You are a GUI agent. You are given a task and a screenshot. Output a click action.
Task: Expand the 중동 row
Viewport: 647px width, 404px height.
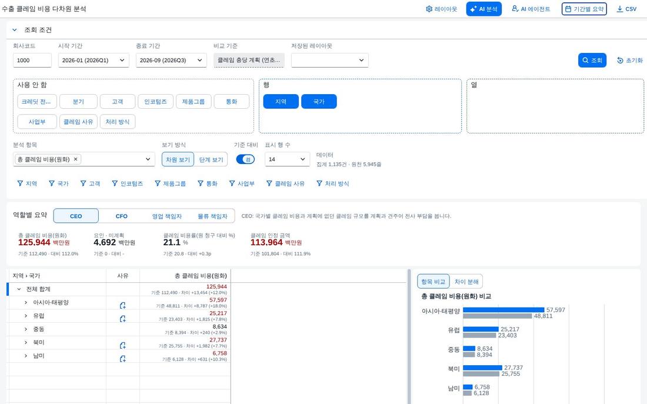coord(25,329)
